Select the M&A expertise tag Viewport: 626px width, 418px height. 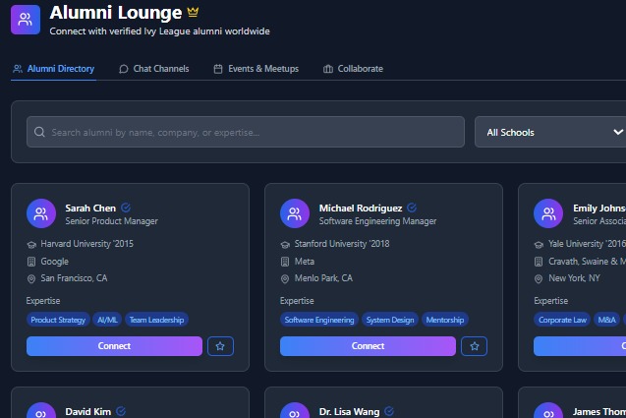[607, 320]
